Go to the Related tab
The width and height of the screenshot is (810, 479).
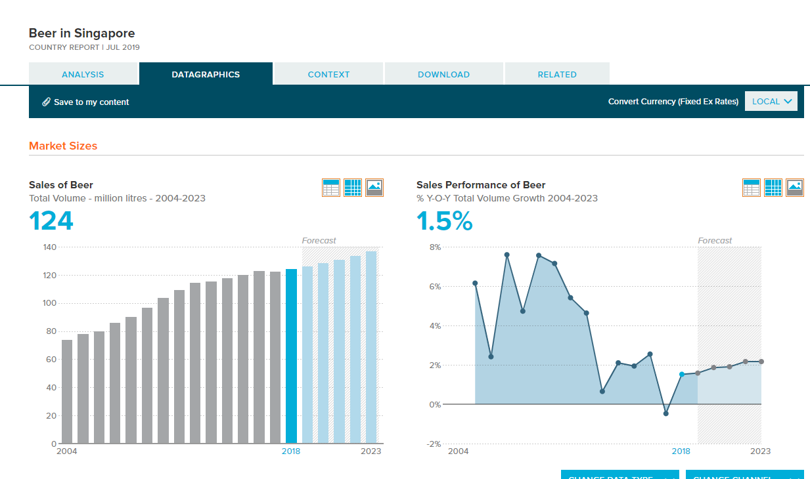coord(557,74)
